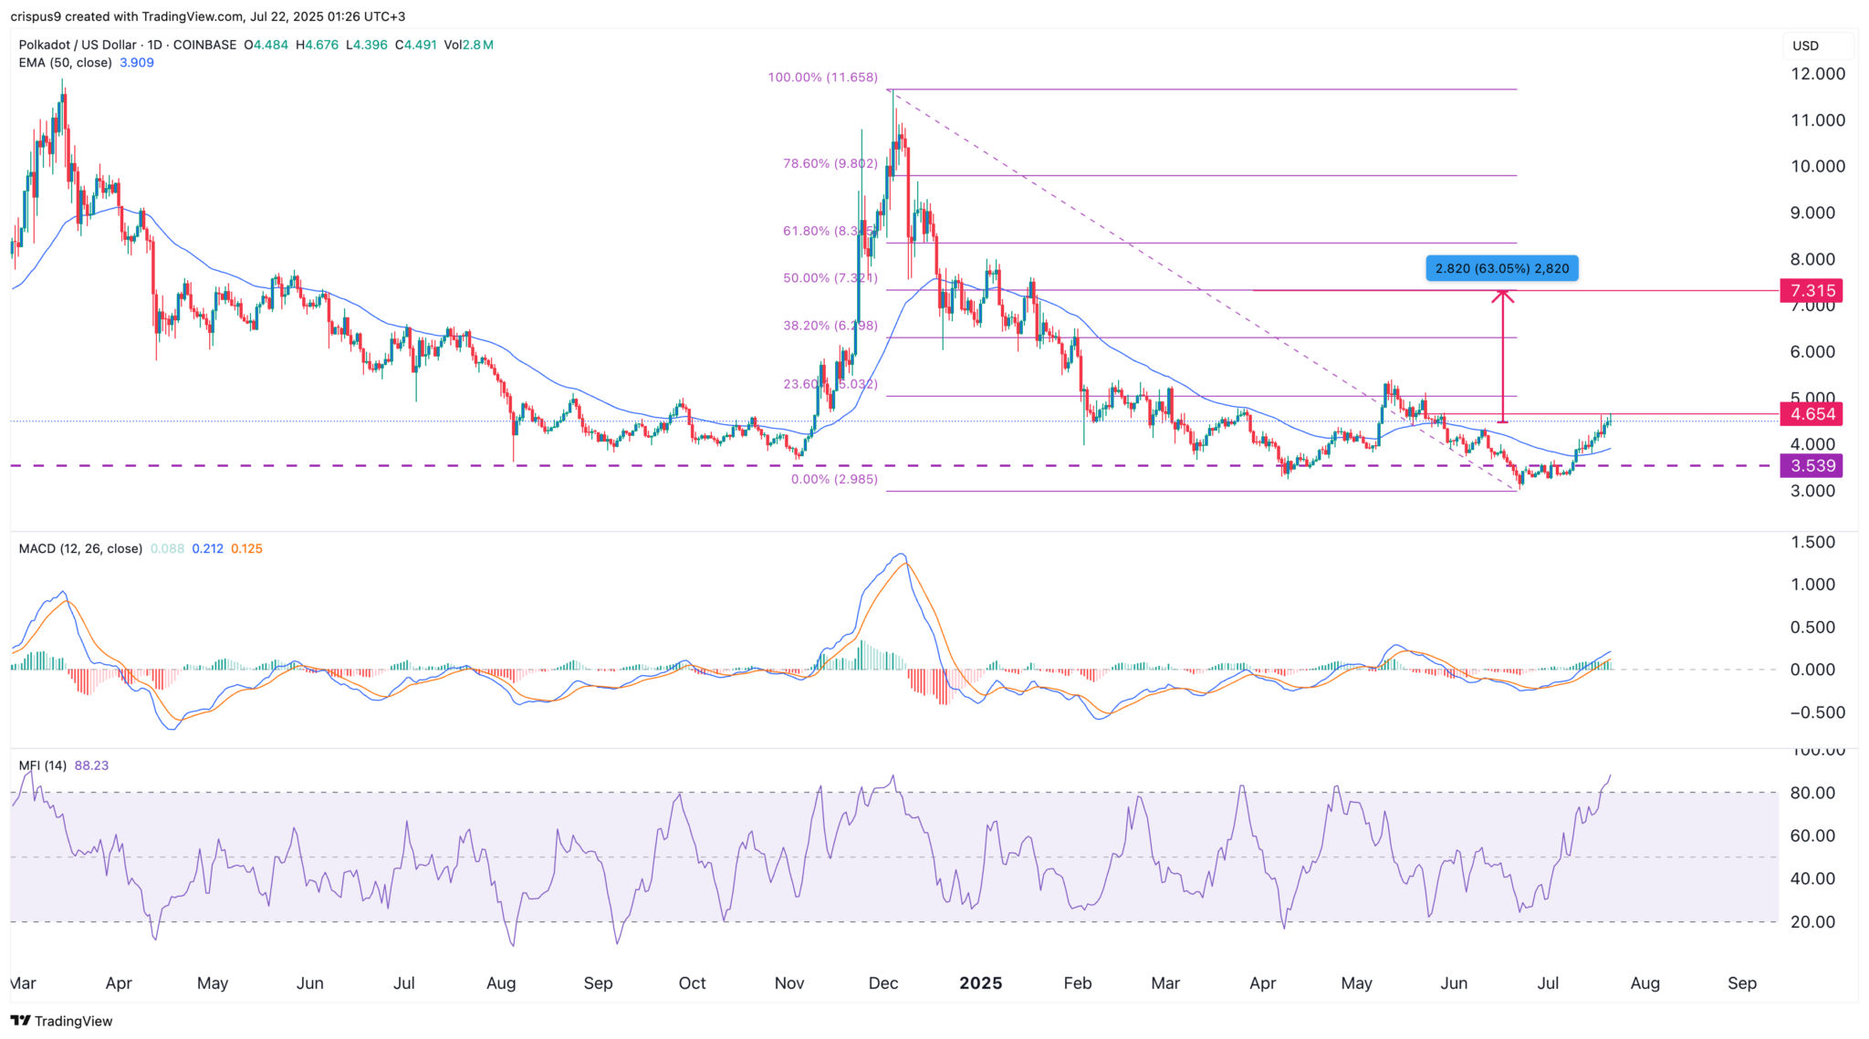Click the Polkadot / US Dollar symbol title
The image size is (1869, 1039).
click(78, 45)
